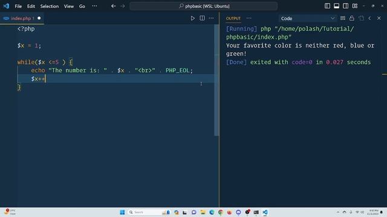The height and width of the screenshot is (217, 387).
Task: Toggle output auto-scroll lock icon
Action: pos(352,18)
